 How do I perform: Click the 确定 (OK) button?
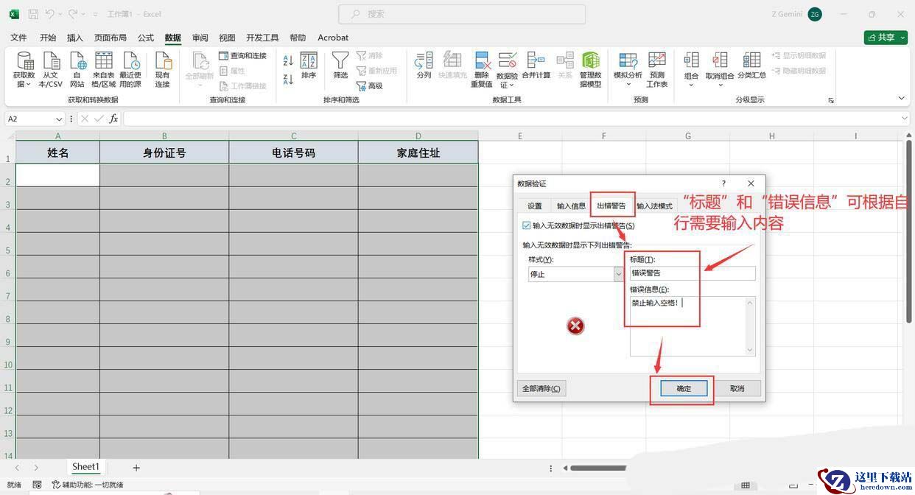[684, 388]
